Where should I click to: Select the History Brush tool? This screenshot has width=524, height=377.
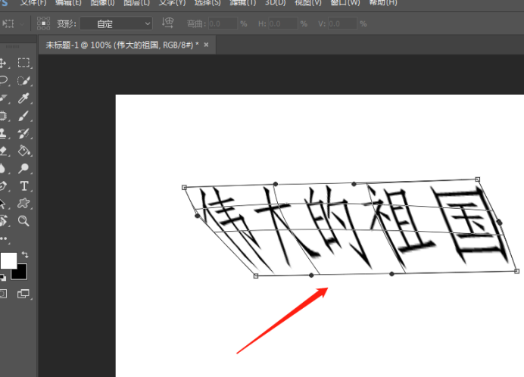coord(23,133)
